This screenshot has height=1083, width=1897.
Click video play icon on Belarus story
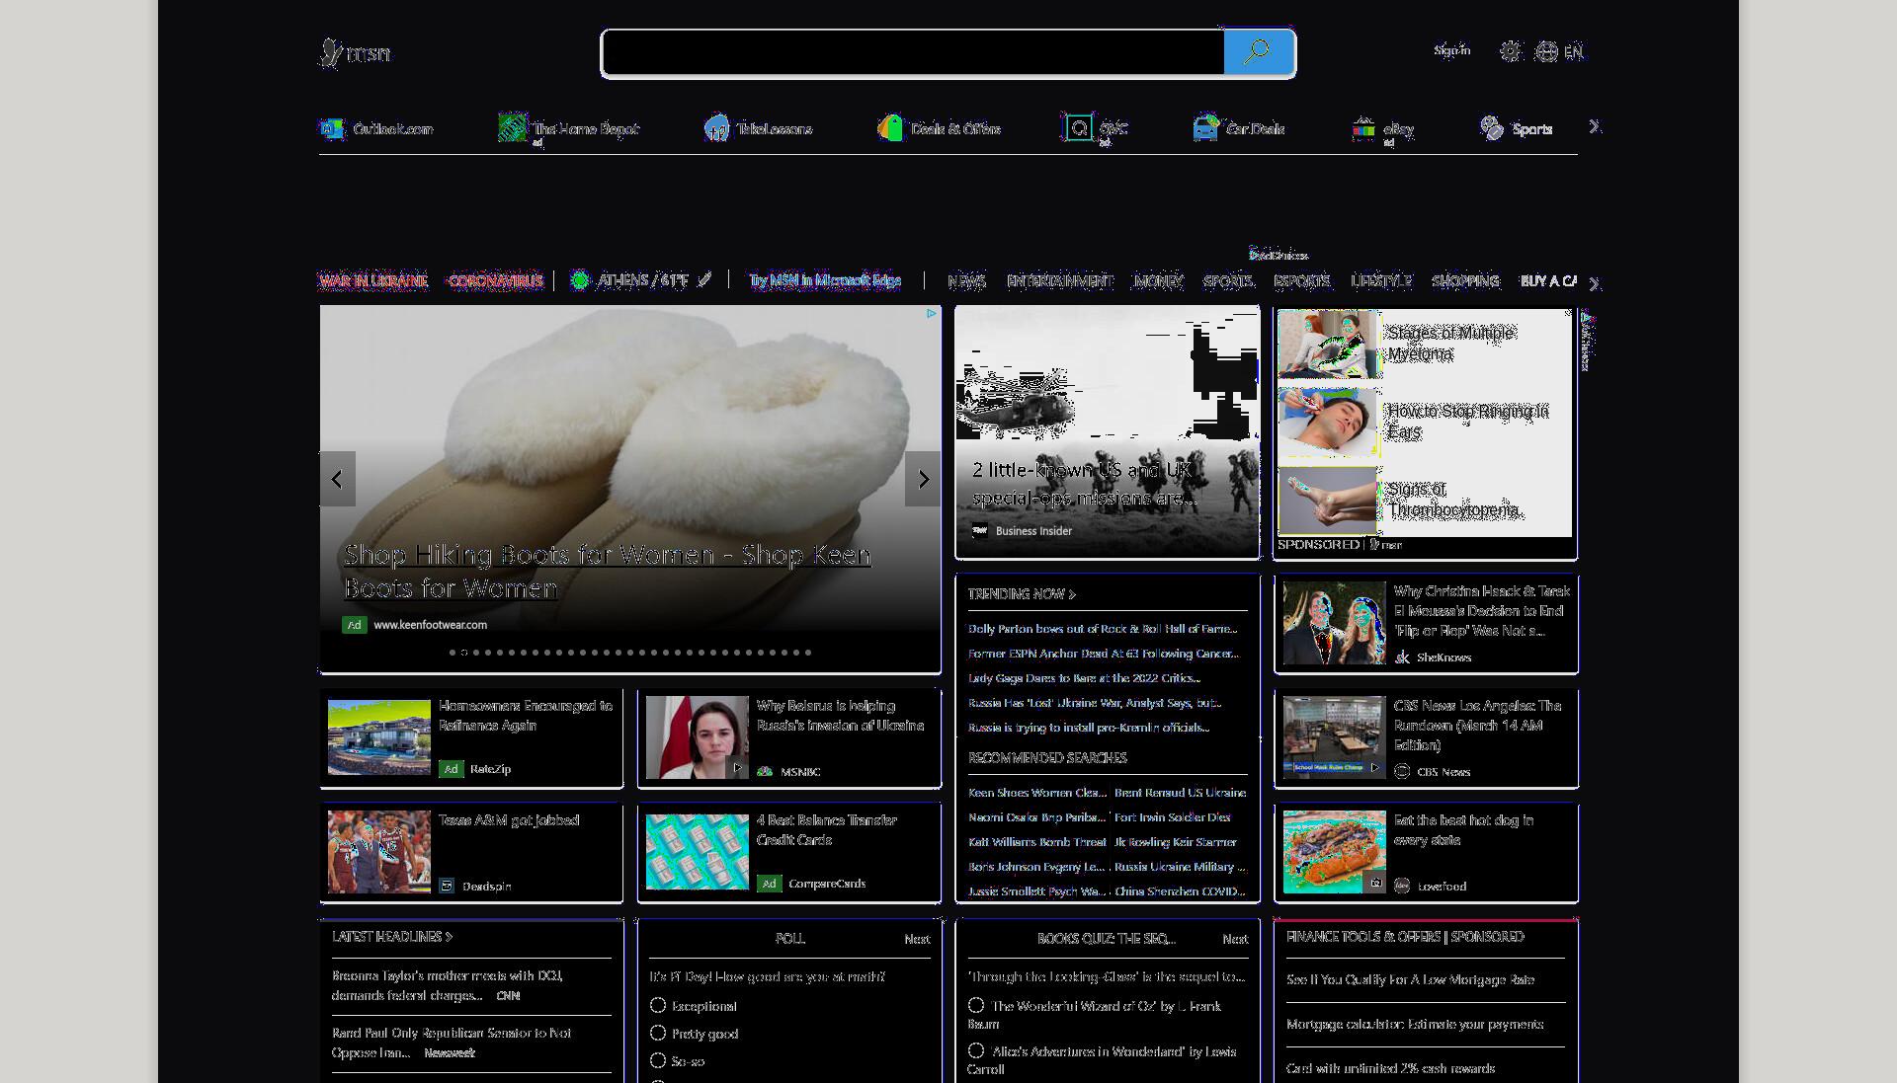tap(736, 767)
